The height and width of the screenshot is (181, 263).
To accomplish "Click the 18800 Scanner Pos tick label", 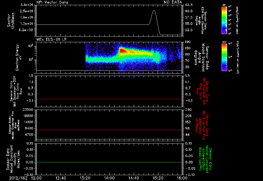I will [x=28, y=116].
